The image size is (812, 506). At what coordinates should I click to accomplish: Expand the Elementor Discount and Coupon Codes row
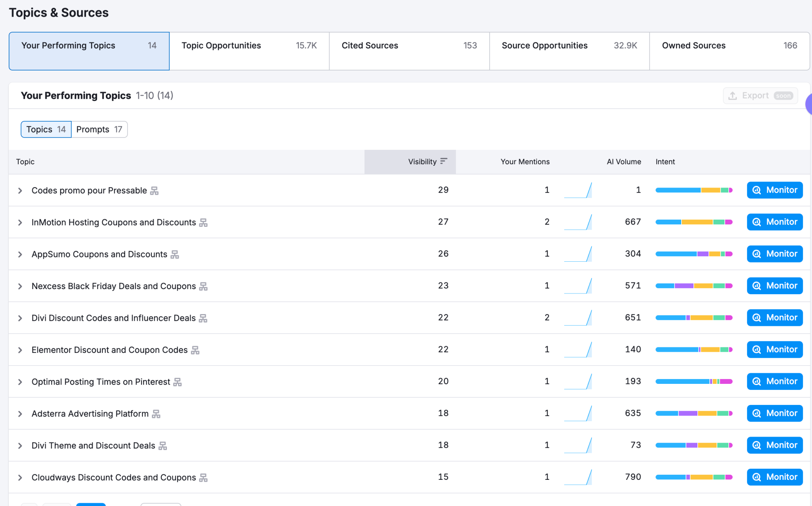tap(20, 349)
